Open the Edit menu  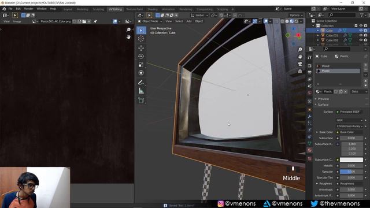pyautogui.click(x=18, y=9)
